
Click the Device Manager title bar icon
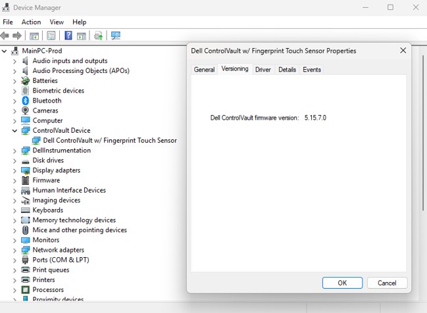click(x=5, y=7)
